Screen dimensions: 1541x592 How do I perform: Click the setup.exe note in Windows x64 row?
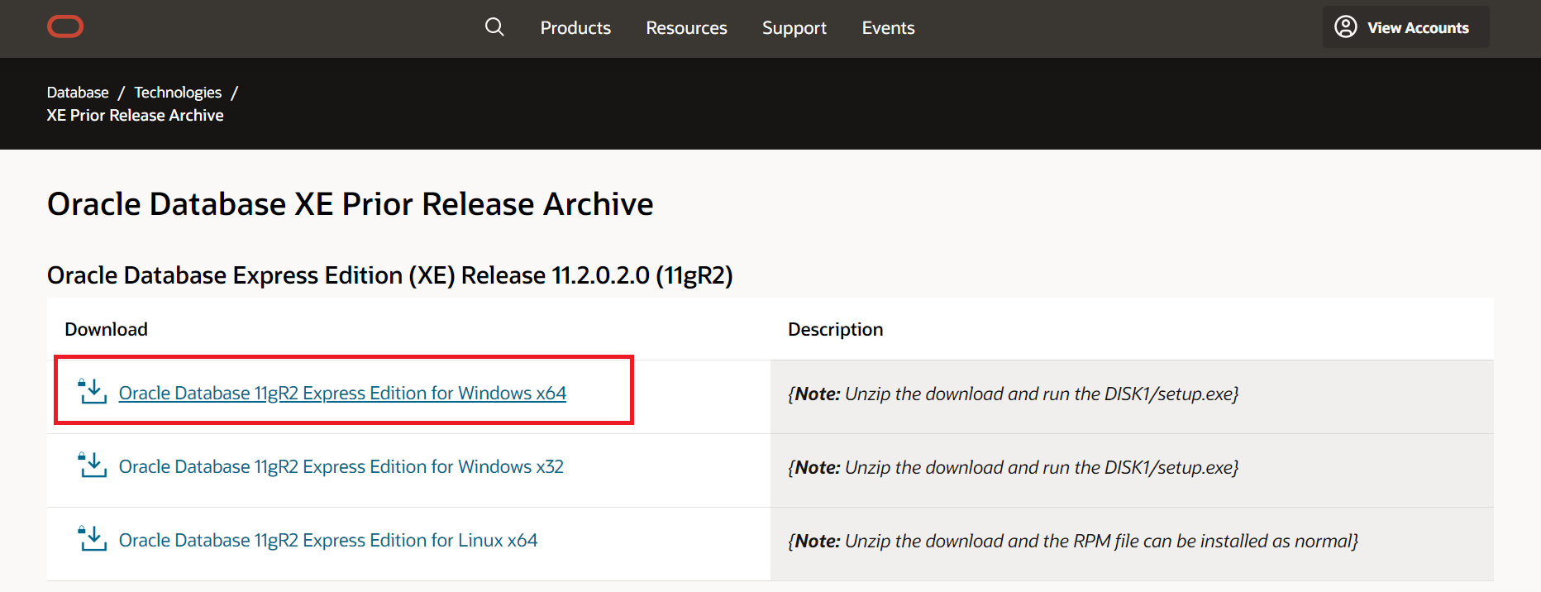click(1013, 394)
